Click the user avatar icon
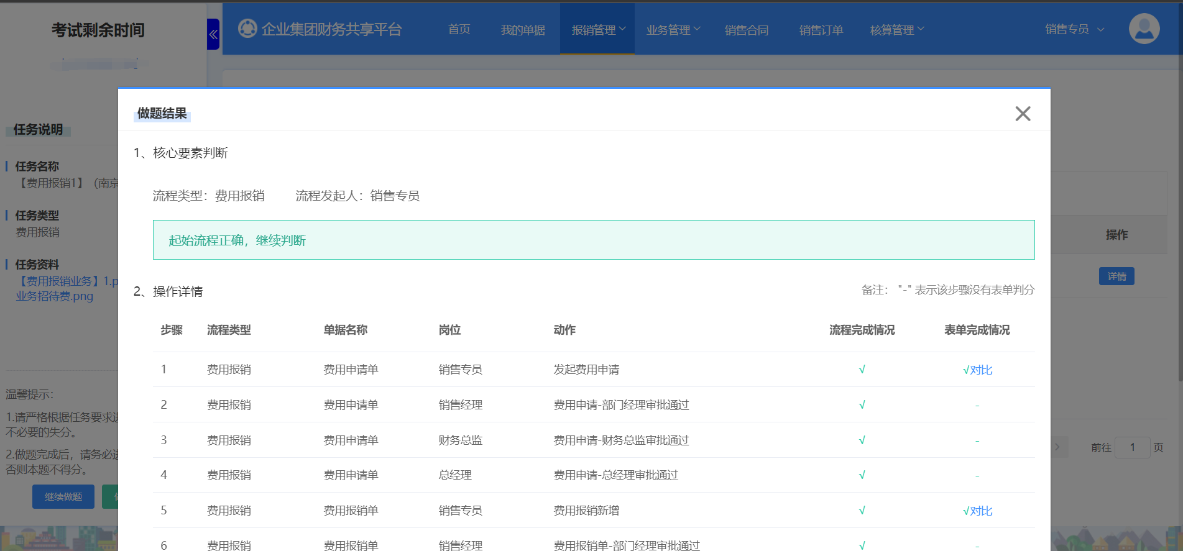Screen dimensions: 1183x551 (x=1144, y=29)
